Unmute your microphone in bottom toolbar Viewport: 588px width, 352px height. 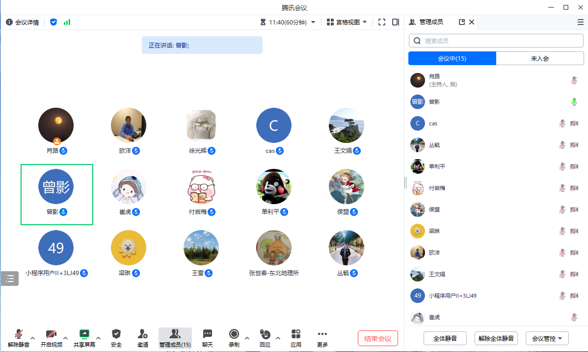tap(19, 334)
